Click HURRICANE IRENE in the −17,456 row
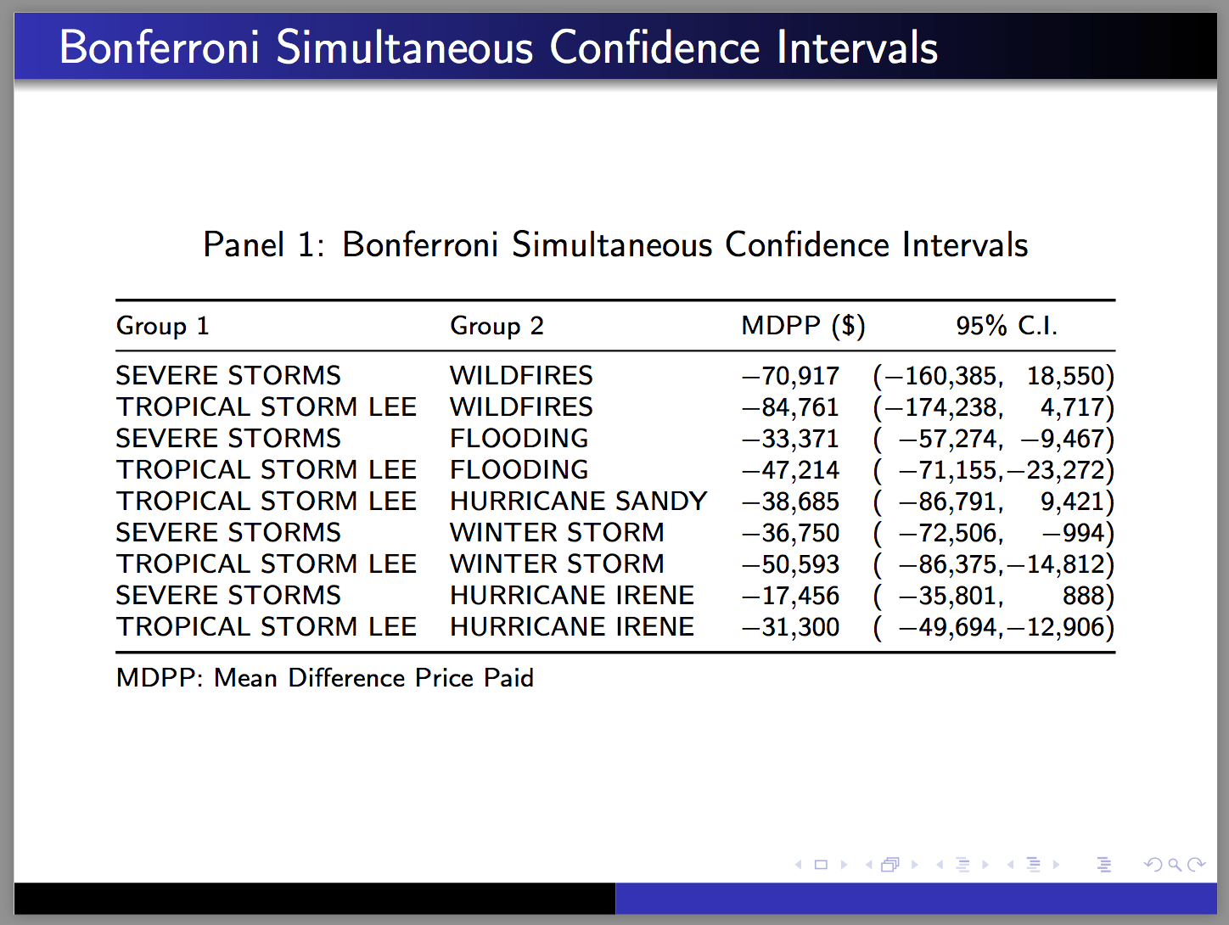1229x925 pixels. pyautogui.click(x=572, y=595)
